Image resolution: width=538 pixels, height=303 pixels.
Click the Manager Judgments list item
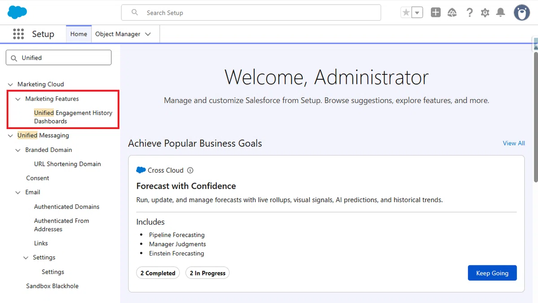178,244
